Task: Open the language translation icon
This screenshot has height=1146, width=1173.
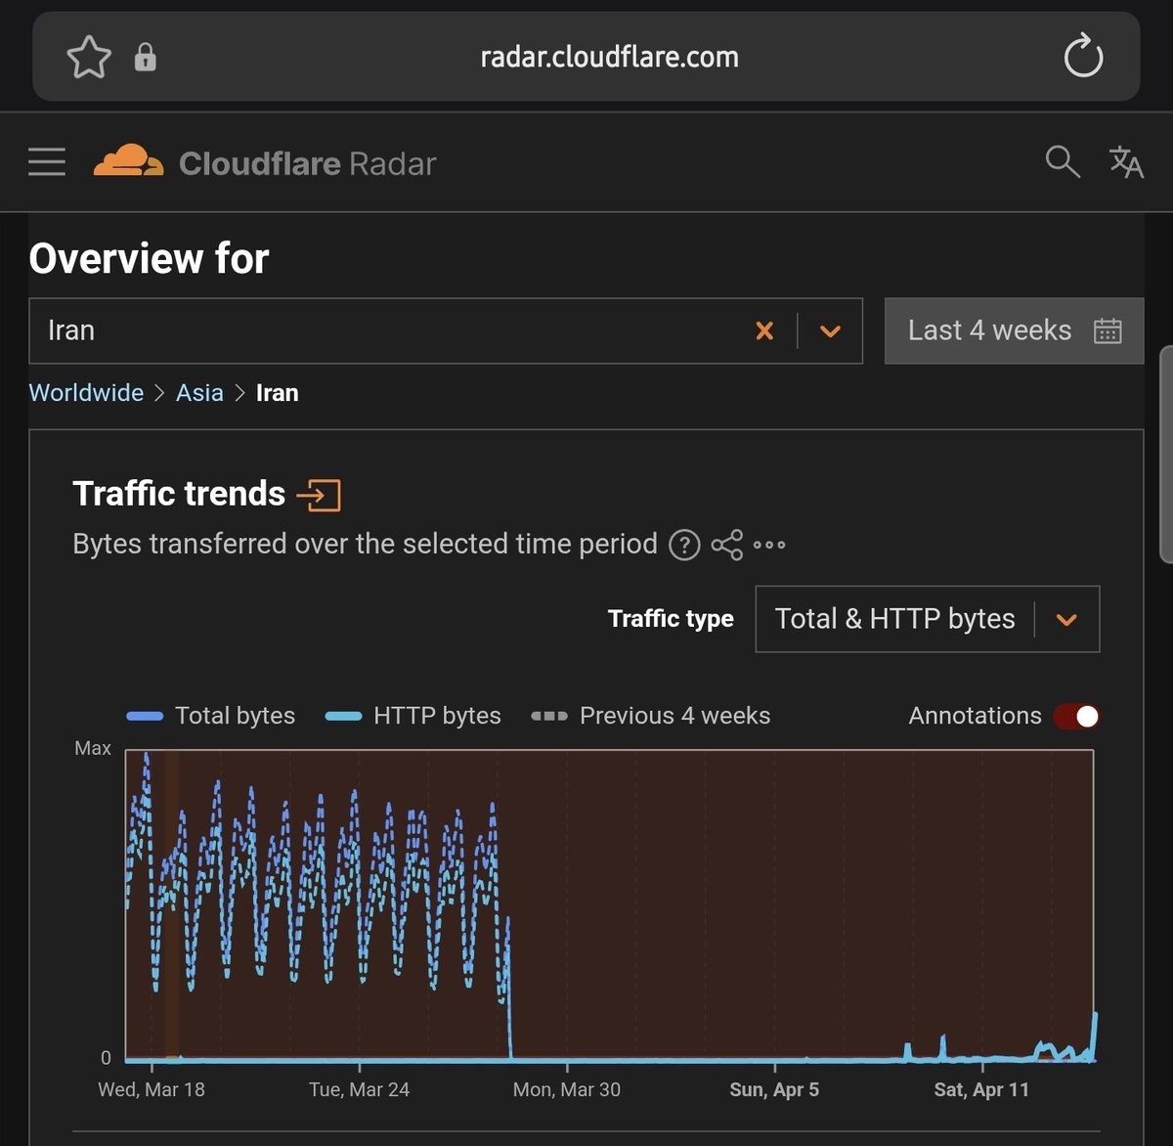Action: click(x=1126, y=161)
